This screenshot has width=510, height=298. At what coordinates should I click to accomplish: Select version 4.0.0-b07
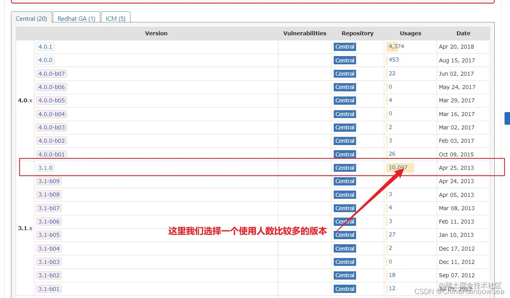point(51,73)
